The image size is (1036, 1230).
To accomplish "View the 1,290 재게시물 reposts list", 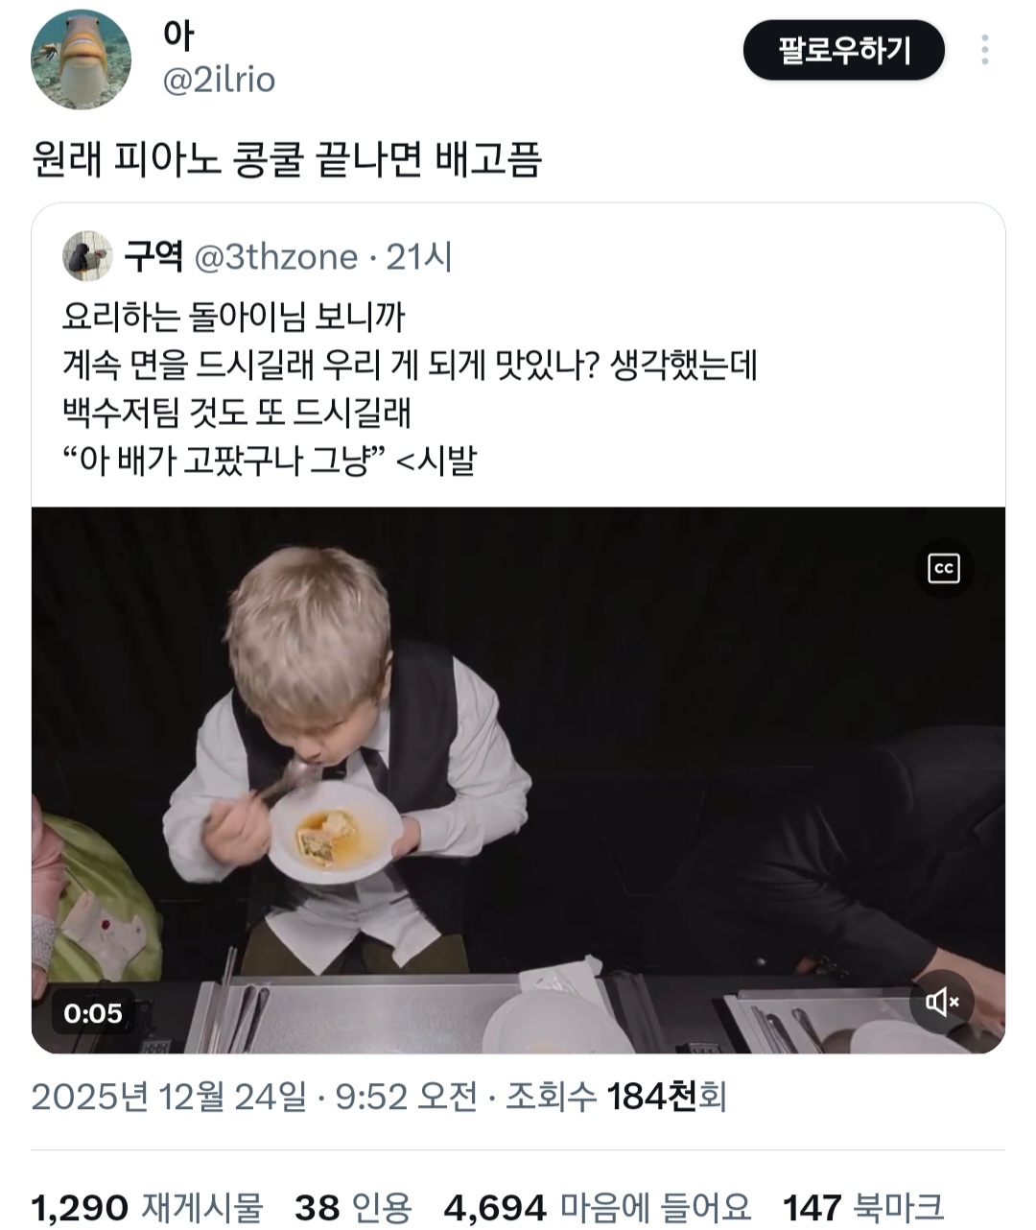I will click(147, 1207).
